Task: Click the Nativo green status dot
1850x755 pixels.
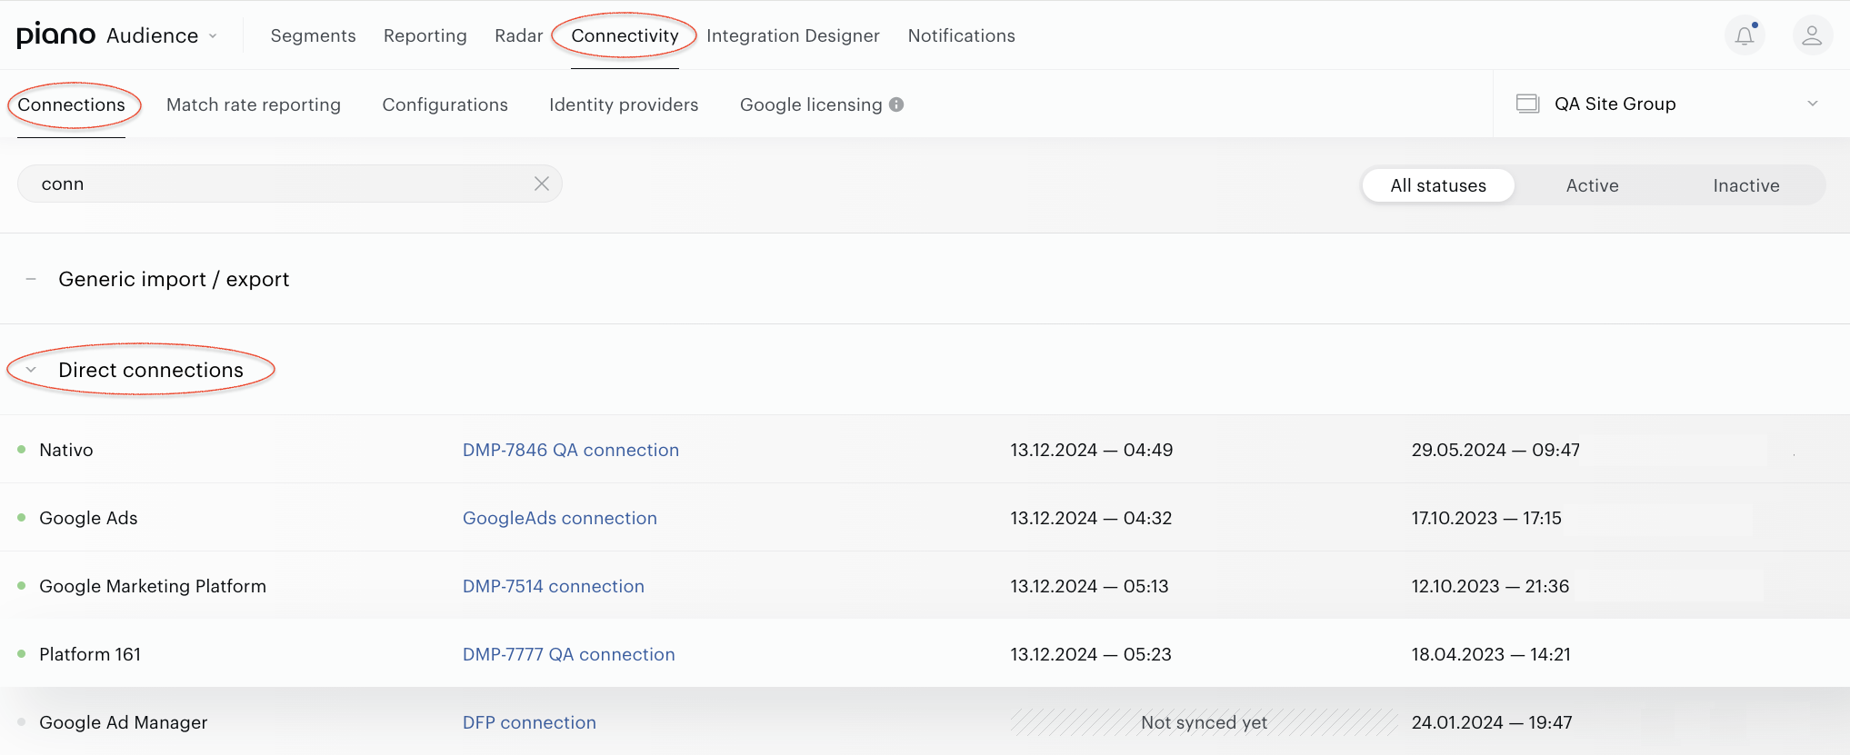Action: (21, 449)
